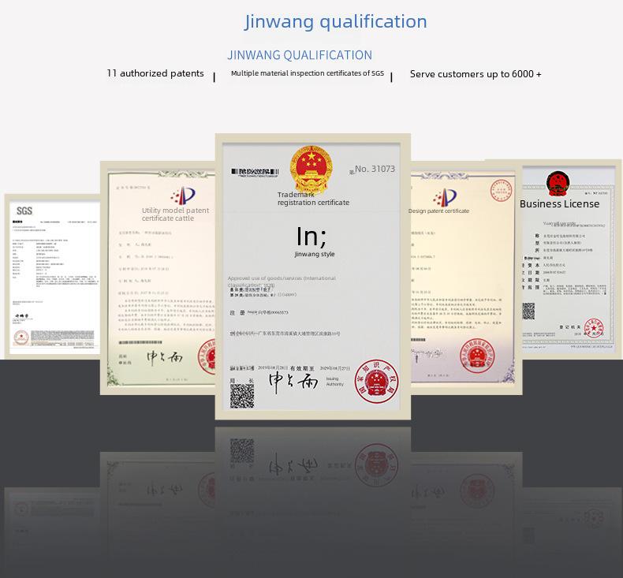Image resolution: width=623 pixels, height=578 pixels.
Task: Click the signature on the utility model certificate
Action: tap(165, 358)
